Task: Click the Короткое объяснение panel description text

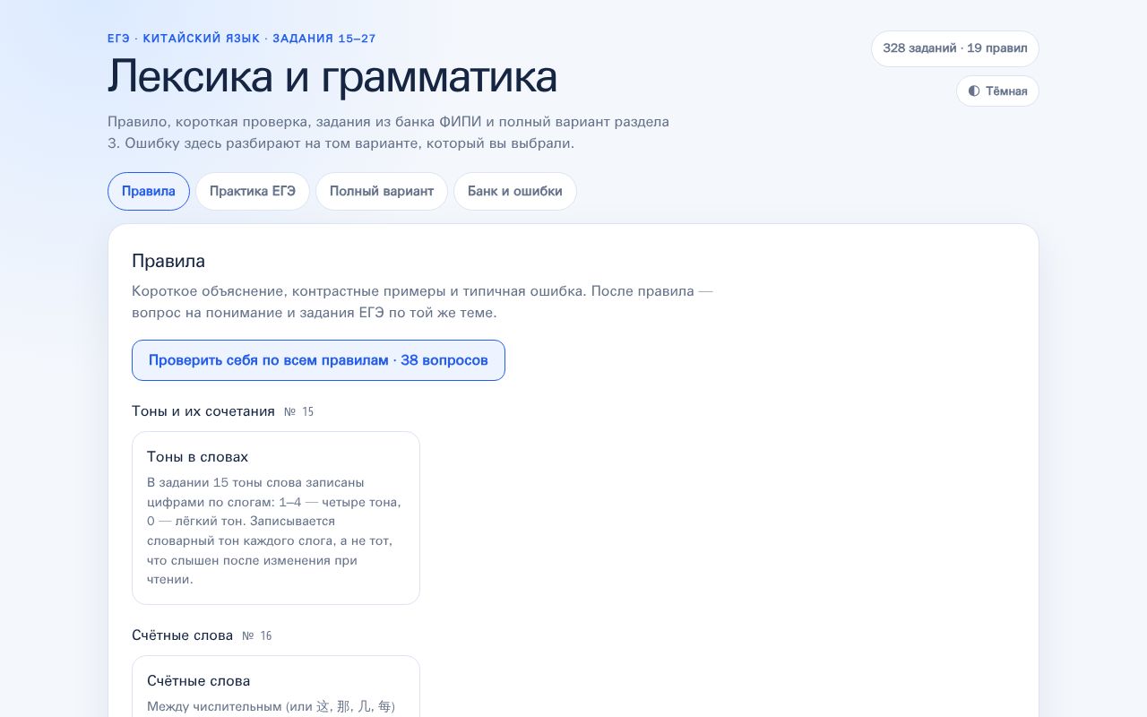Action: (x=422, y=302)
